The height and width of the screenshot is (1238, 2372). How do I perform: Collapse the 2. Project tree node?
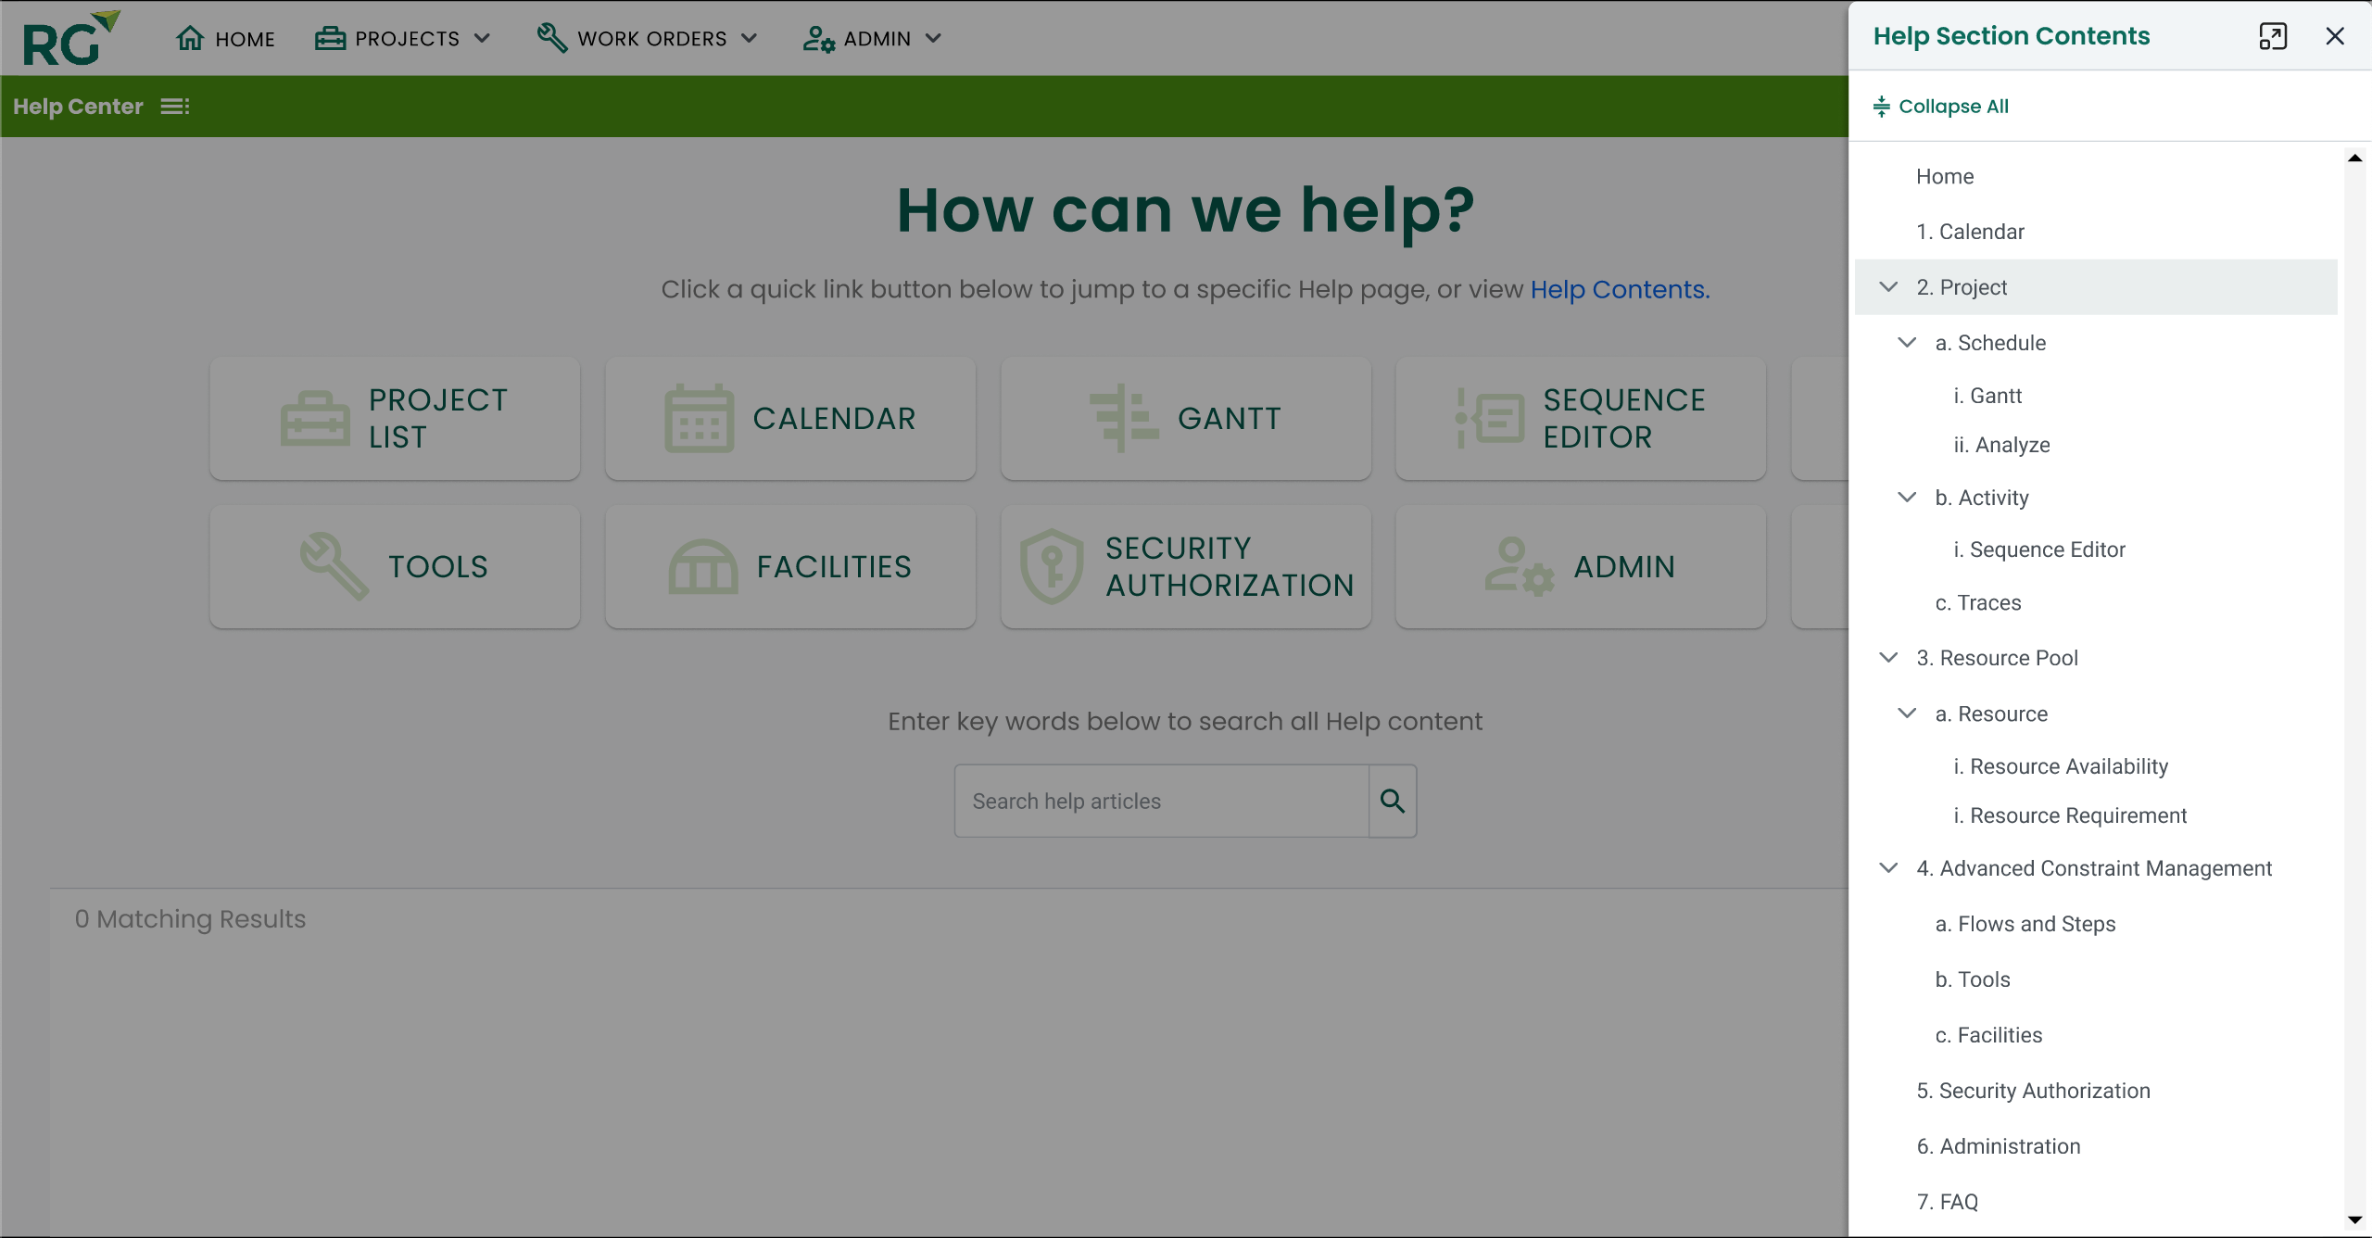[x=1888, y=287]
